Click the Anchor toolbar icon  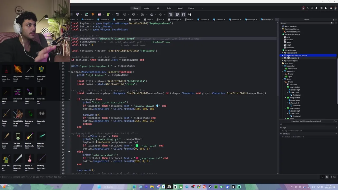[x=161, y=14]
